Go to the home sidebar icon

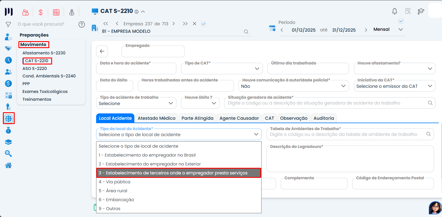click(x=8, y=165)
